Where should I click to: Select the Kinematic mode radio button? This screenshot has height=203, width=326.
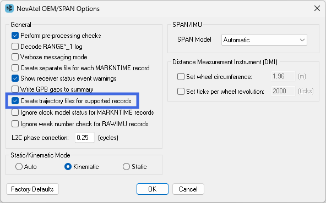click(68, 167)
